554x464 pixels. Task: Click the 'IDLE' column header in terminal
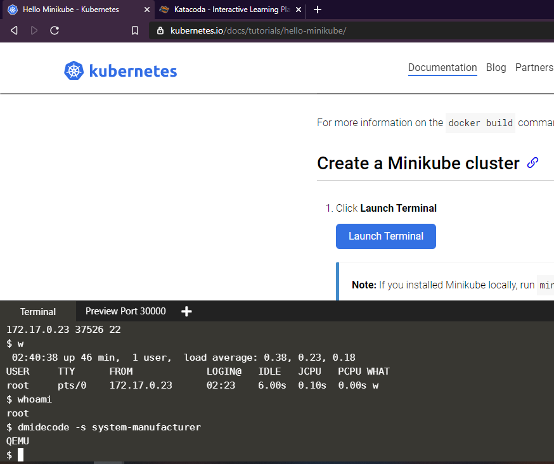click(x=269, y=371)
